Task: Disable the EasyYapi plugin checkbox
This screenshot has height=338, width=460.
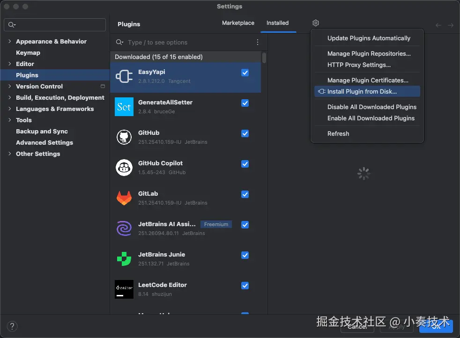Action: (x=245, y=73)
